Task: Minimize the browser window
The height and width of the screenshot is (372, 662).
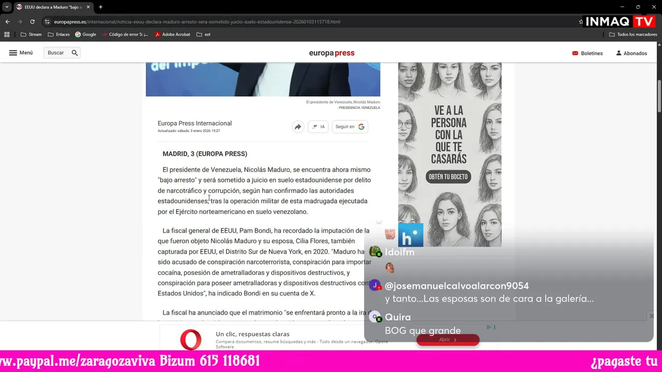Action: pyautogui.click(x=623, y=7)
